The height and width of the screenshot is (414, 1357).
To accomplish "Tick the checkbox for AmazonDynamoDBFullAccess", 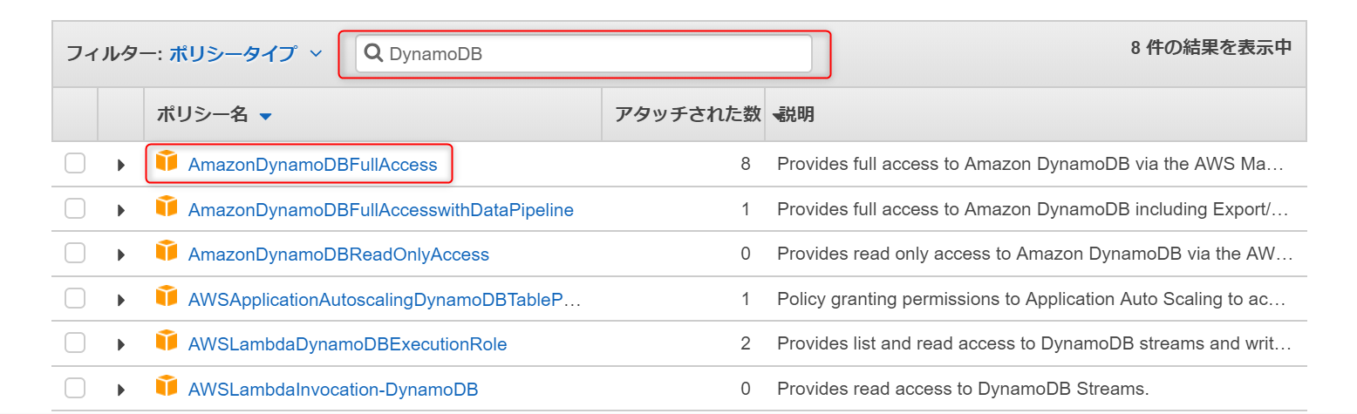I will [75, 163].
